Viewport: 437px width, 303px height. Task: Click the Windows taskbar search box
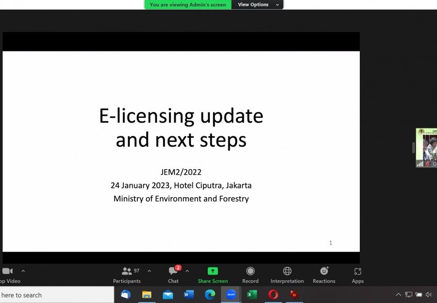57,295
